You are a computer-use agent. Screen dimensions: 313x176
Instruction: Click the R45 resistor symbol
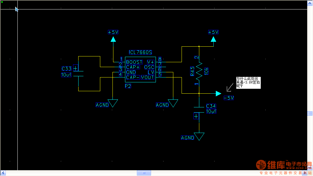click(199, 70)
